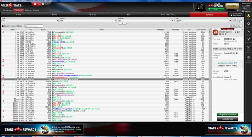
Task: Click icon before Half Price Sunday Storm
Action: click(x=53, y=109)
